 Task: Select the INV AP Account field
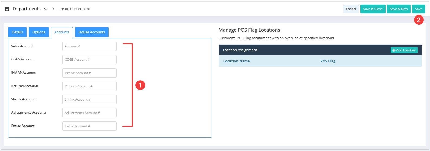89,73
